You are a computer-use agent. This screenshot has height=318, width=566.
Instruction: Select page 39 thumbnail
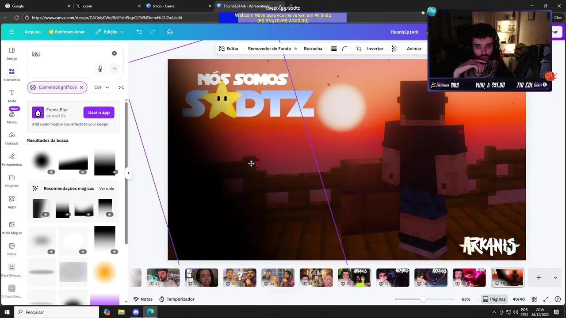[x=469, y=278]
